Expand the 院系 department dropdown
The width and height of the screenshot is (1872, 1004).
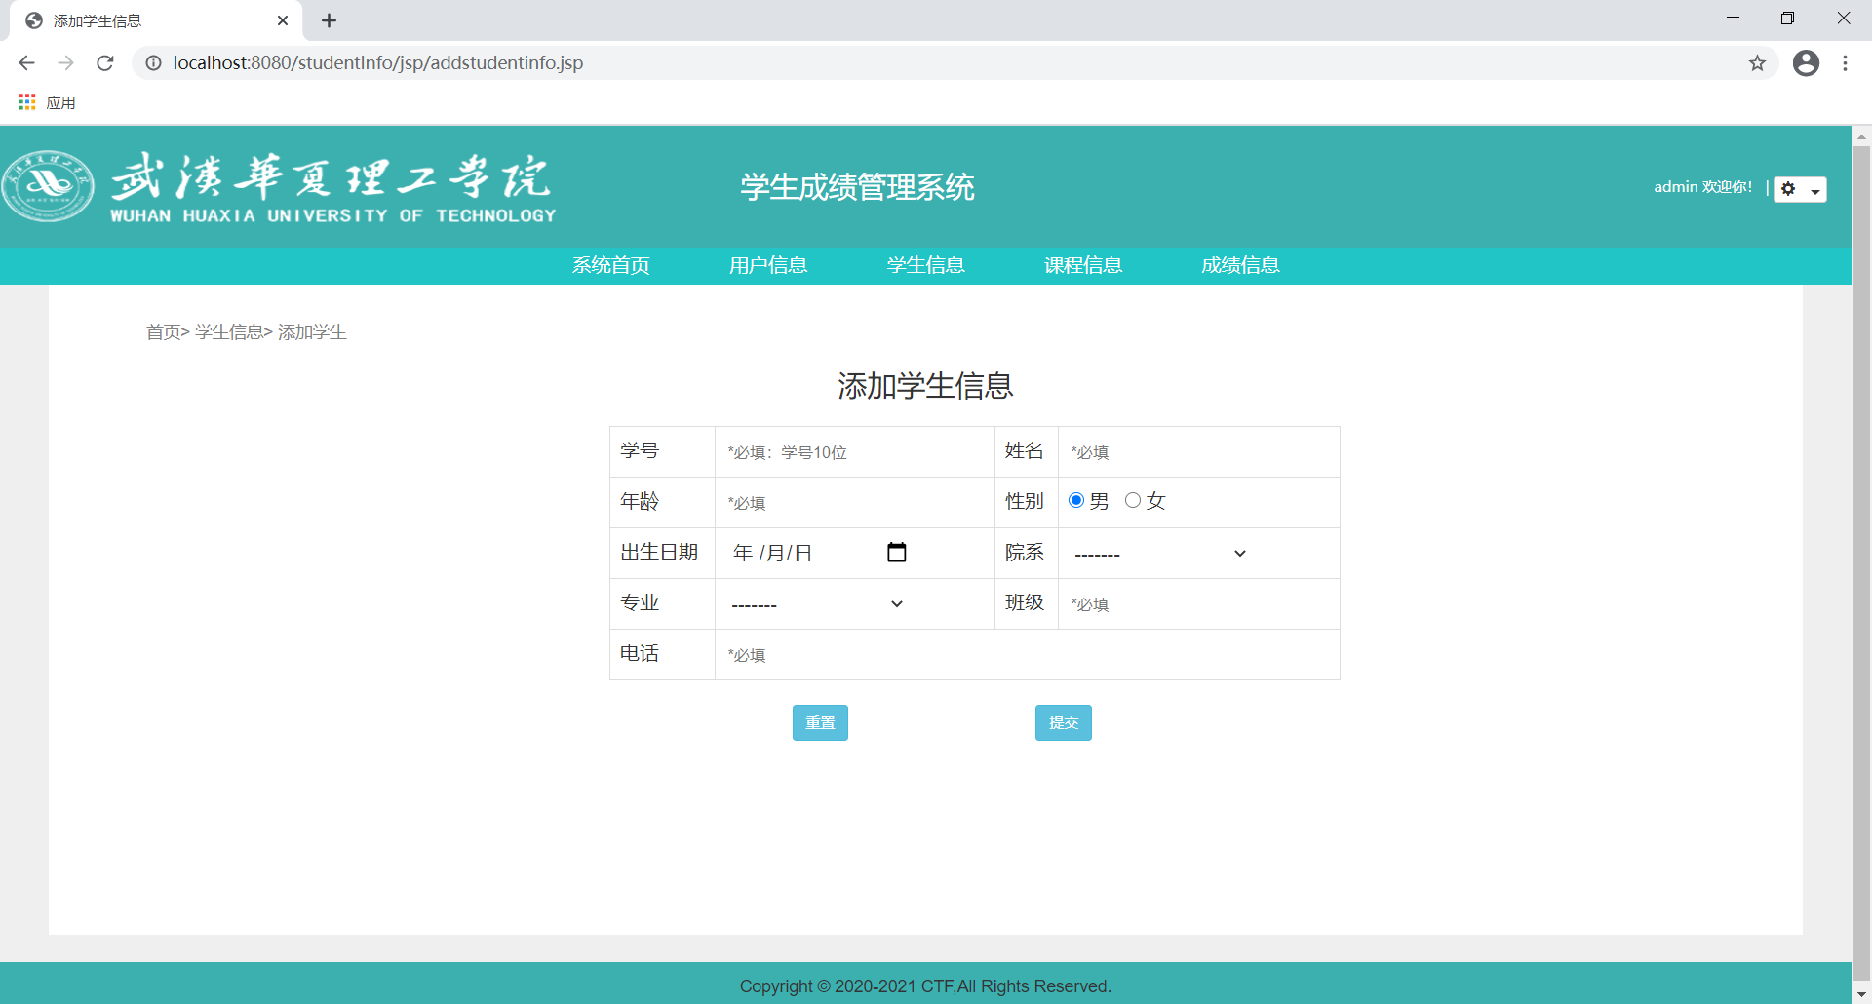pos(1159,554)
